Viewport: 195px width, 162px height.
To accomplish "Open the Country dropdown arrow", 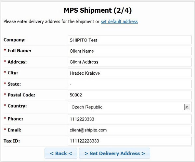I will click(x=187, y=107).
